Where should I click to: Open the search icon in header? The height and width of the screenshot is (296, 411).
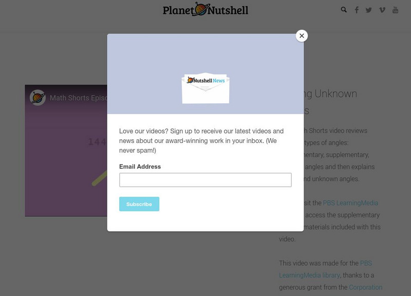(x=344, y=10)
